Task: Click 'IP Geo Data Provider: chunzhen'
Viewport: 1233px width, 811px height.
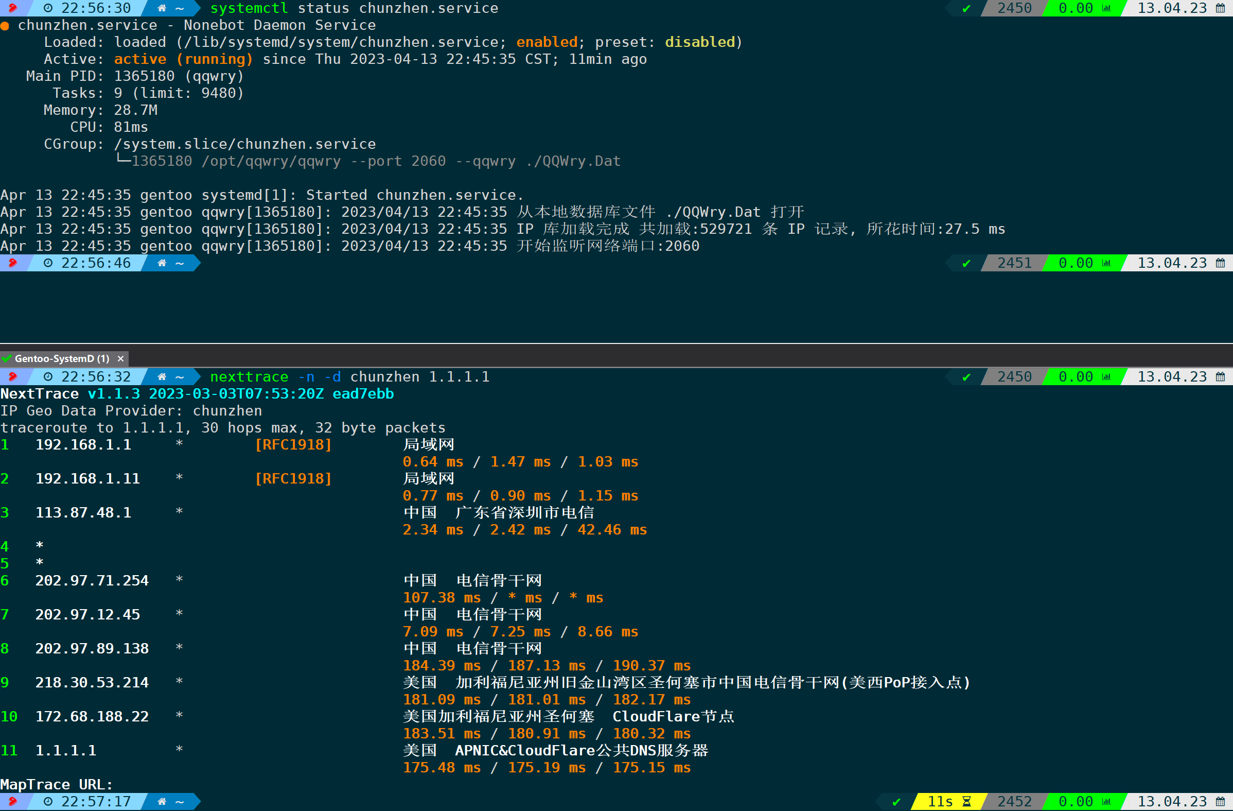Action: pyautogui.click(x=131, y=411)
